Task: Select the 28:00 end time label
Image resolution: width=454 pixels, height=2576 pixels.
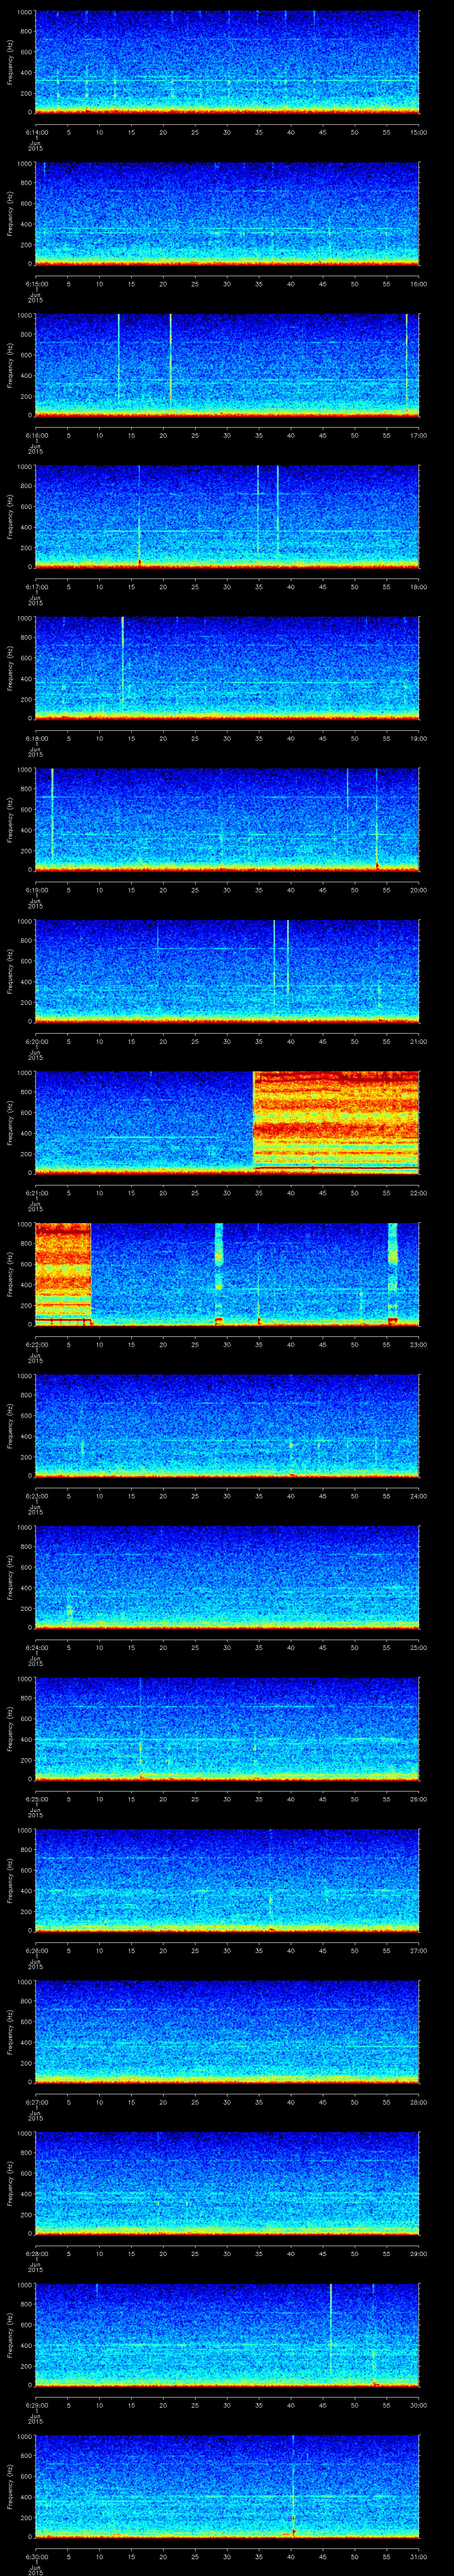Action: (x=419, y=2102)
